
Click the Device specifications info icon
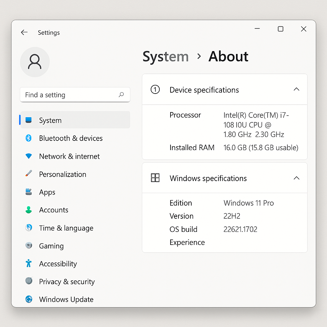pos(155,89)
